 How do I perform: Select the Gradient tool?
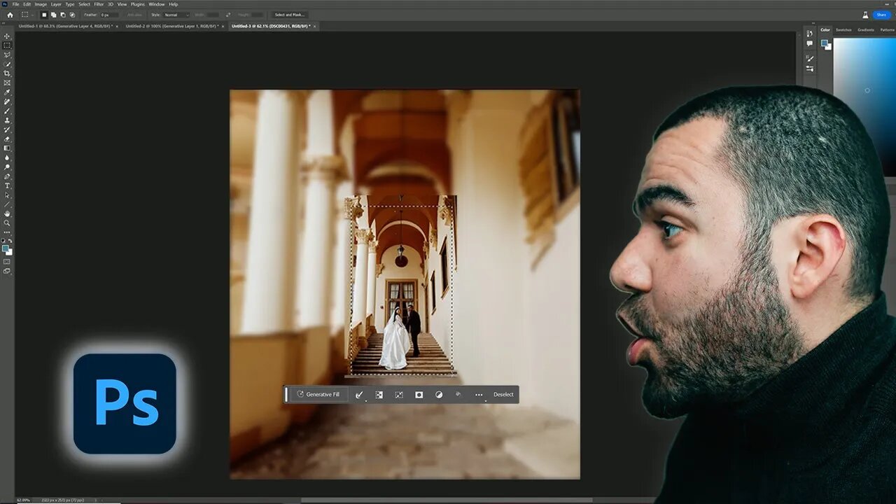(8, 148)
